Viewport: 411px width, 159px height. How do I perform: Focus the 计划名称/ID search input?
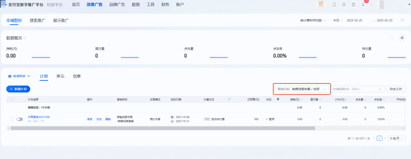tap(364, 89)
